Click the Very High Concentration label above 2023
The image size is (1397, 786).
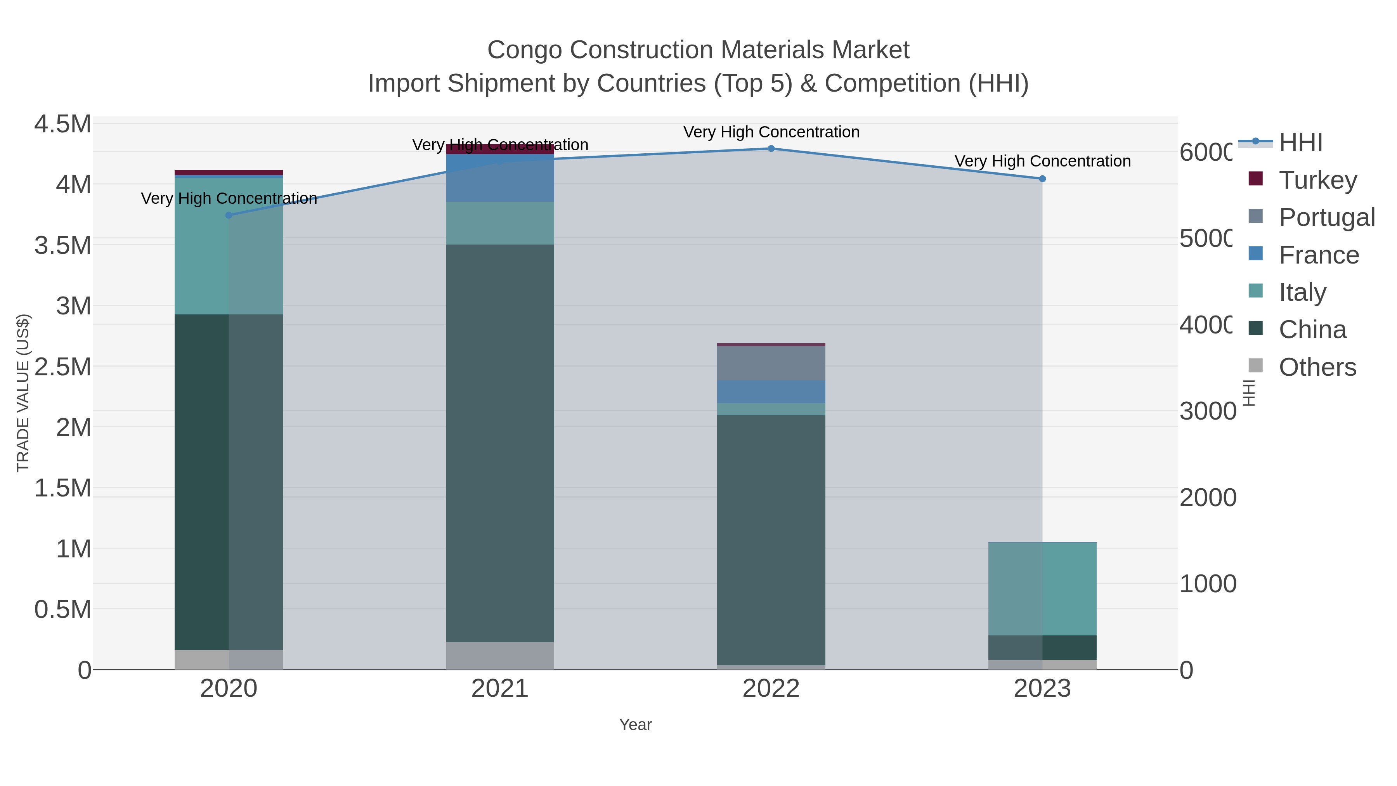[1042, 161]
